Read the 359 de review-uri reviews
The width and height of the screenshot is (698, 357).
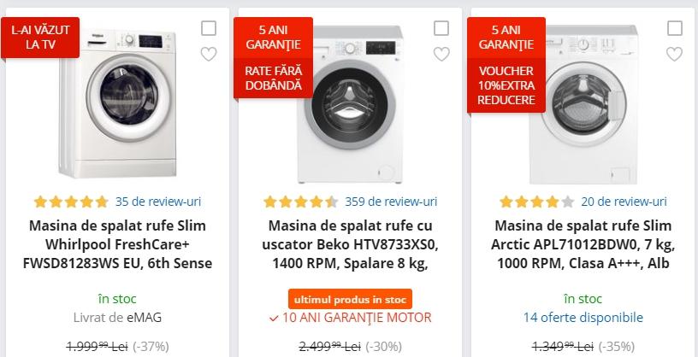click(x=391, y=202)
